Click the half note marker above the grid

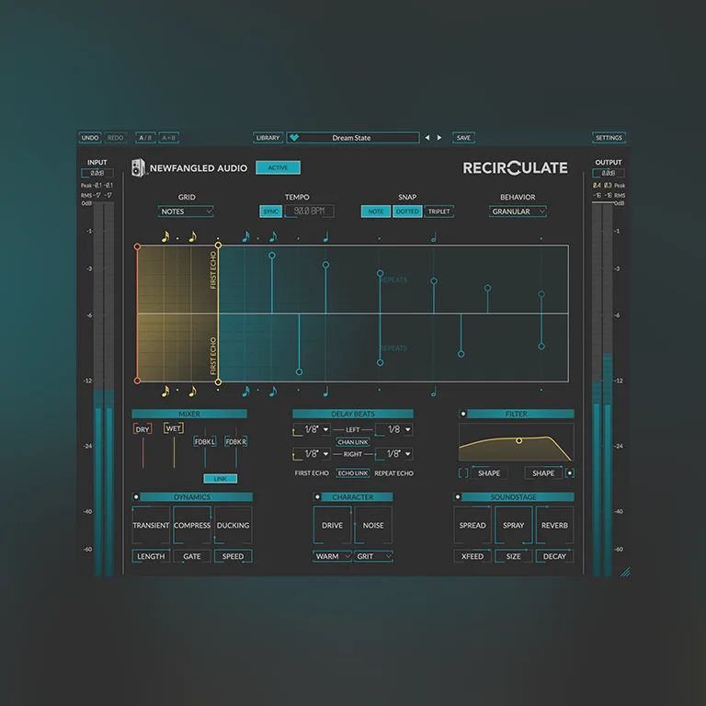pos(434,236)
